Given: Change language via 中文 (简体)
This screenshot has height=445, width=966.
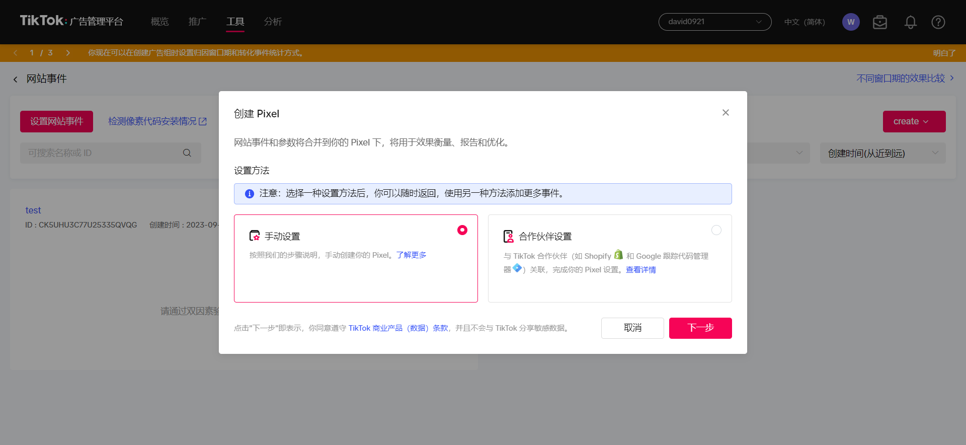Looking at the screenshot, I should tap(804, 22).
